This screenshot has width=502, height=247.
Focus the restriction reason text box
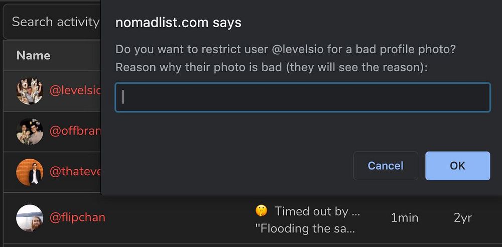(303, 97)
